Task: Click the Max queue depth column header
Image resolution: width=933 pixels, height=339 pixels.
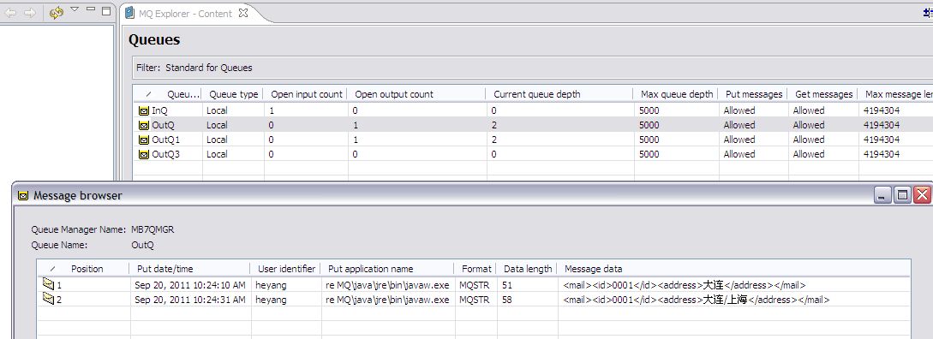Action: coord(677,94)
